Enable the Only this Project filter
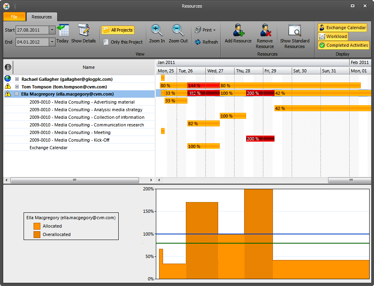The height and width of the screenshot is (286, 374). pos(122,42)
